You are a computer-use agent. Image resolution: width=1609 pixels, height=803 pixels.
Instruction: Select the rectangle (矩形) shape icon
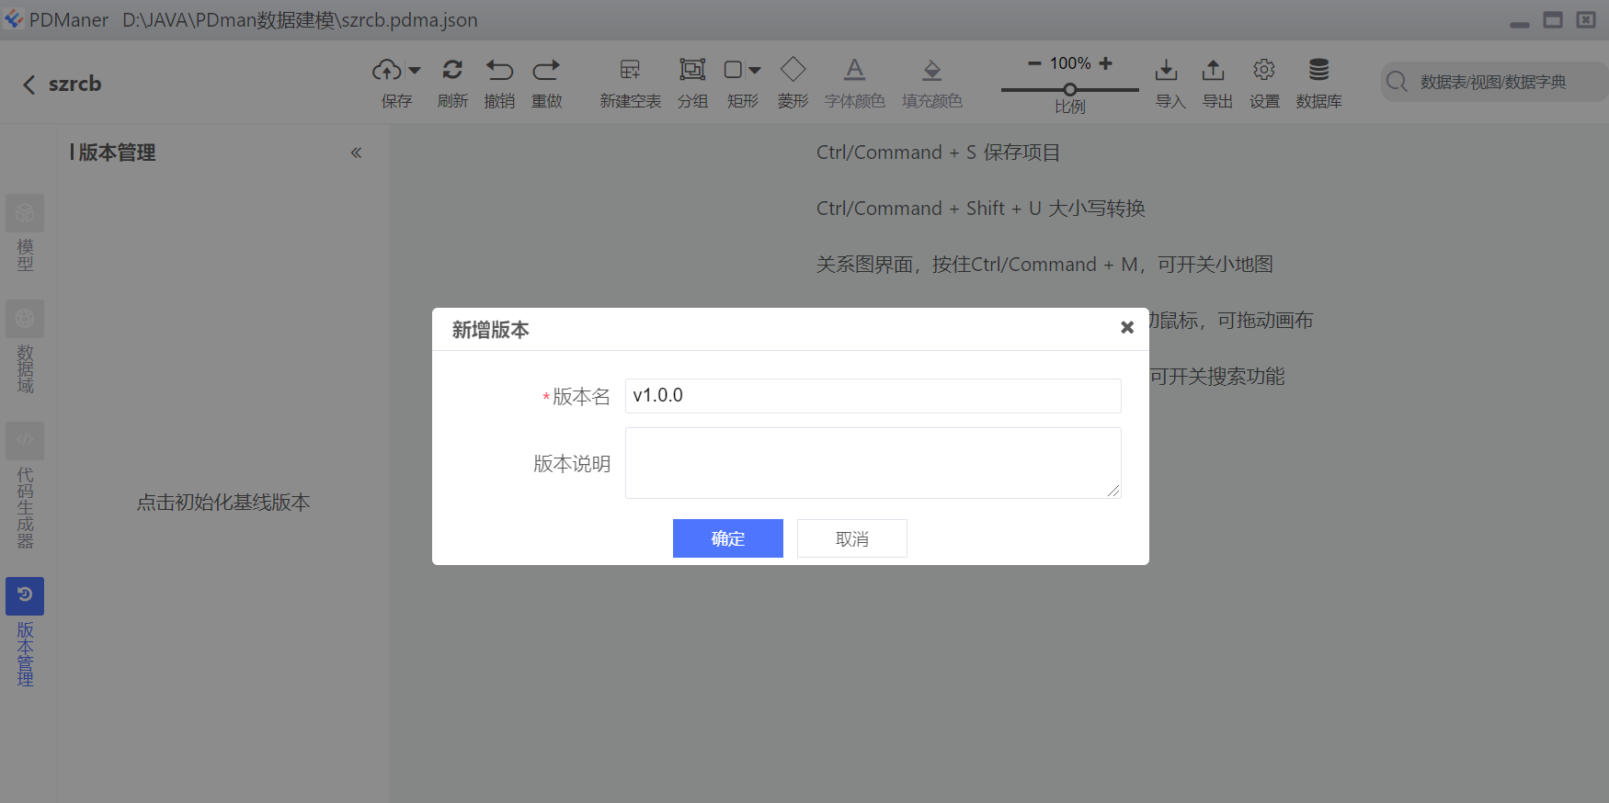733,70
